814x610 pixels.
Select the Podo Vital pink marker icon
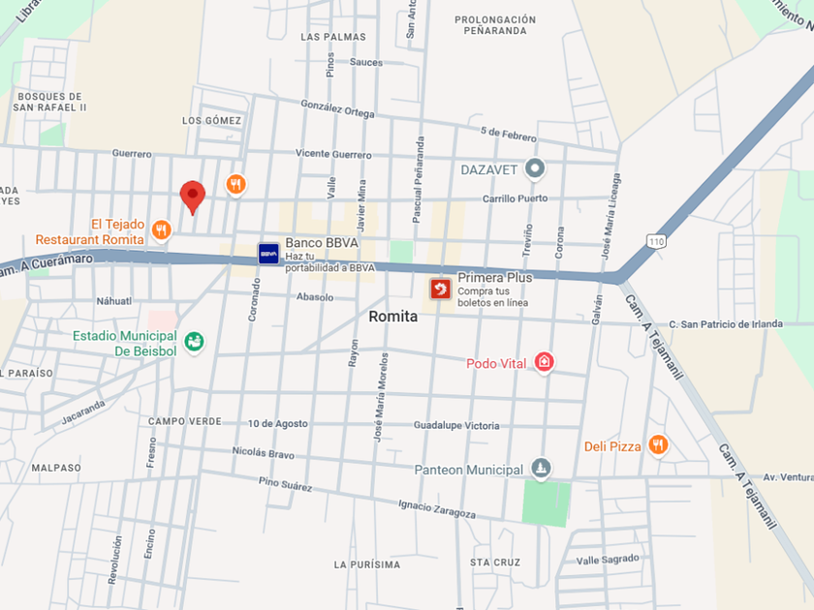point(544,361)
